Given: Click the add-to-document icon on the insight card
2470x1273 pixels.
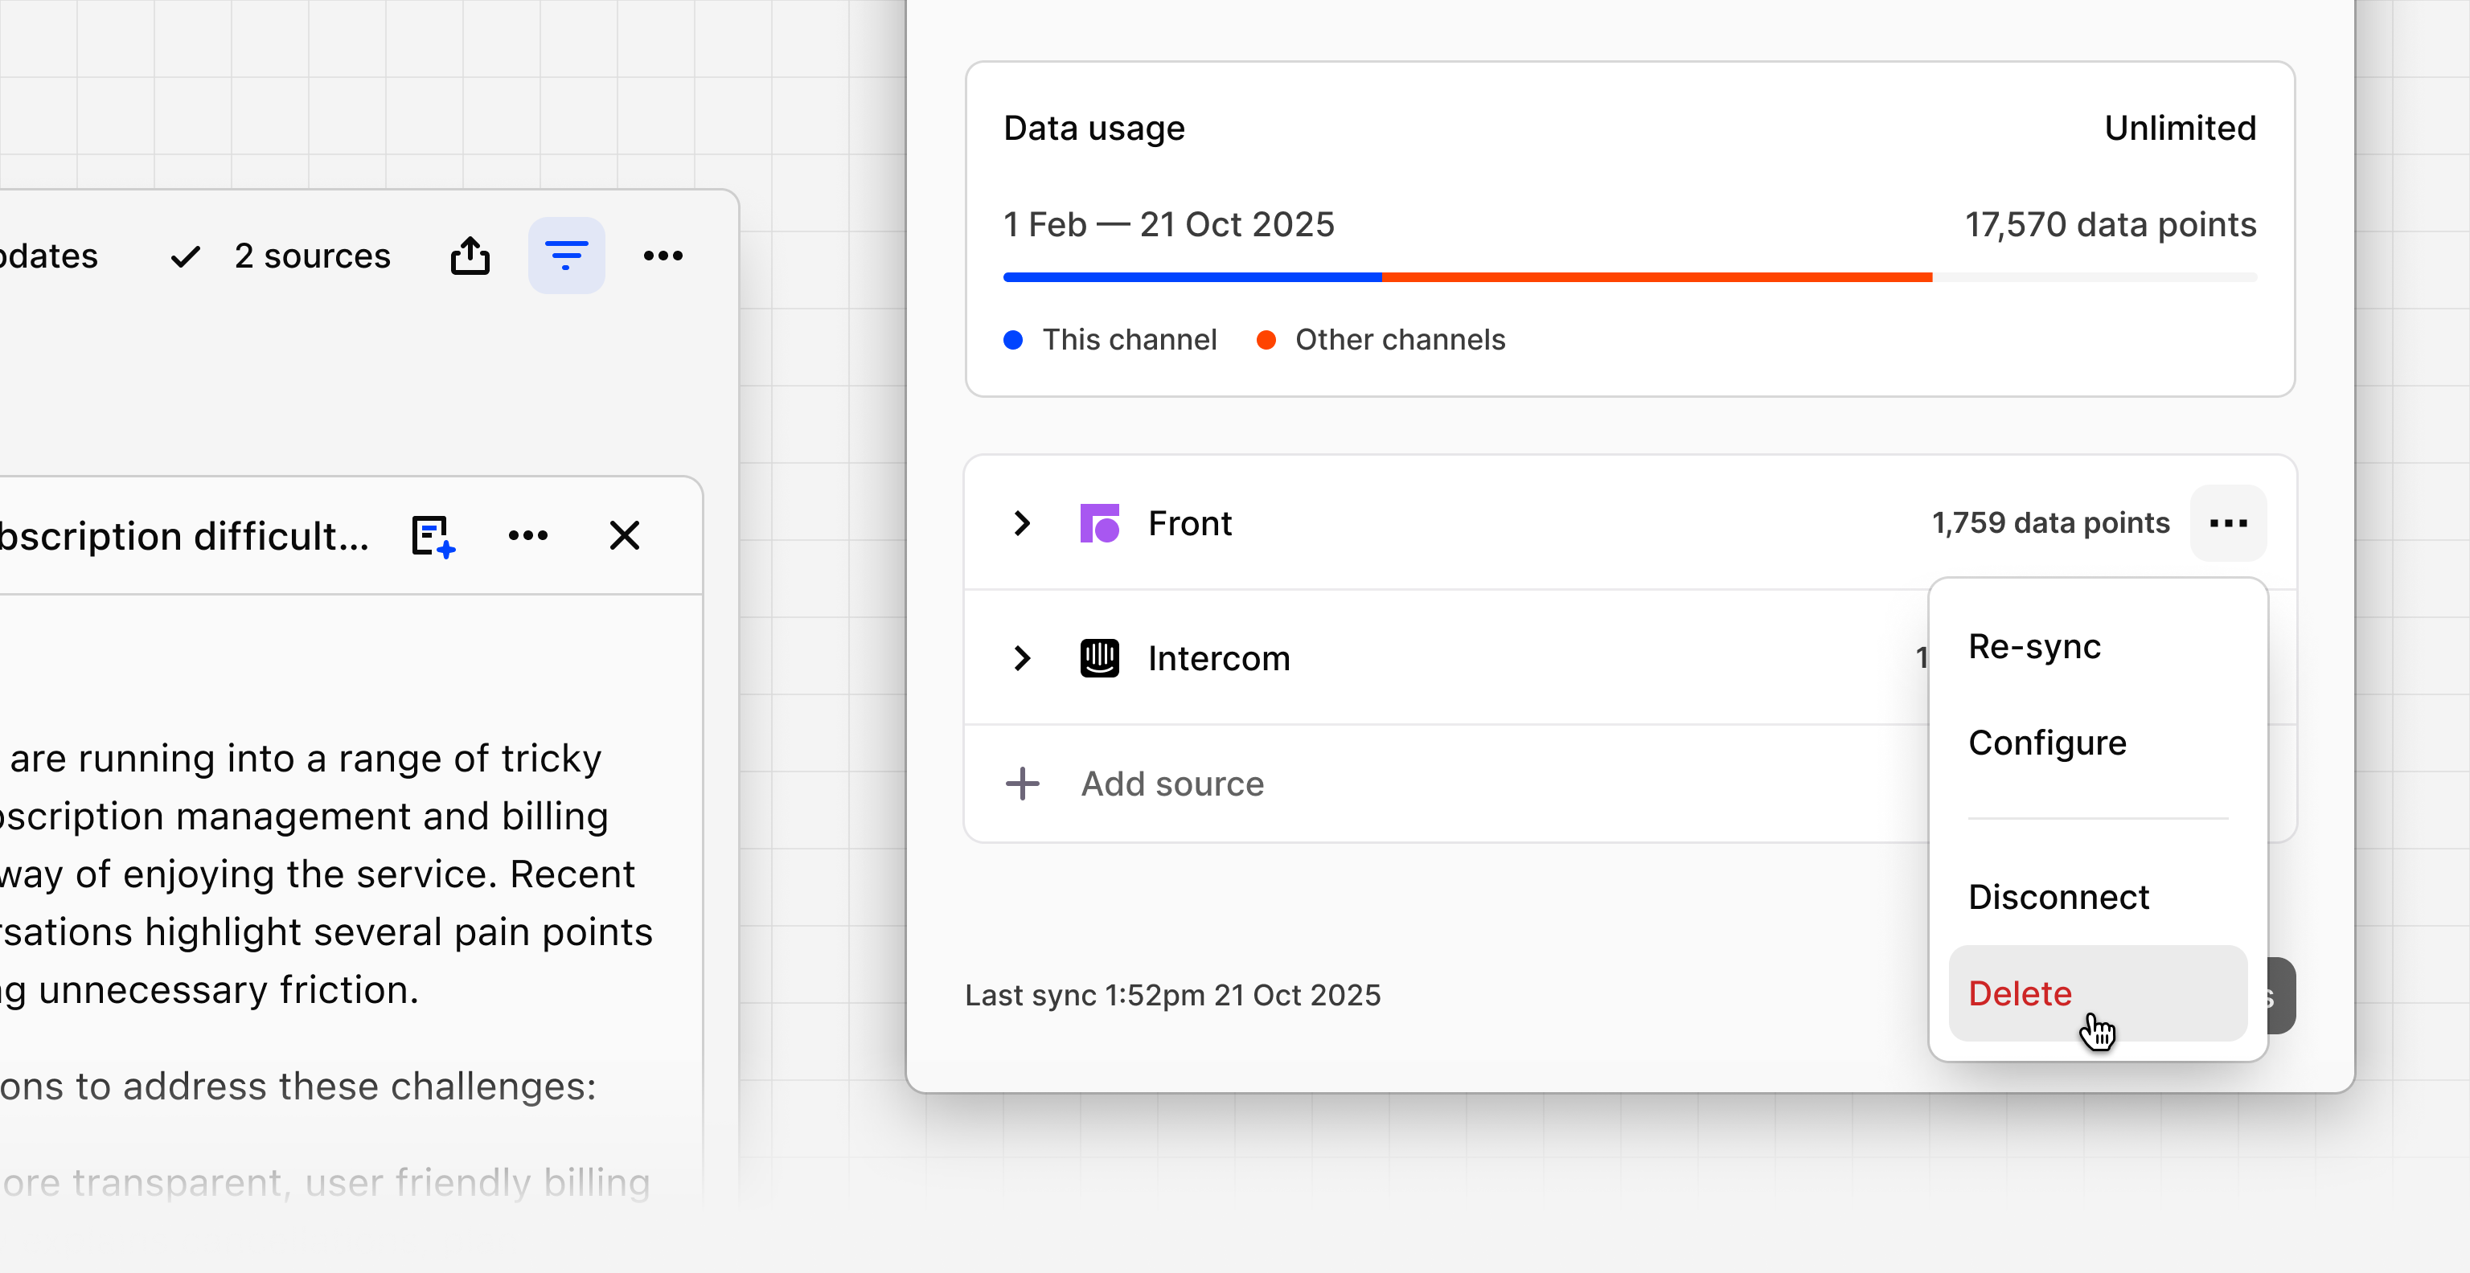Looking at the screenshot, I should tap(433, 535).
